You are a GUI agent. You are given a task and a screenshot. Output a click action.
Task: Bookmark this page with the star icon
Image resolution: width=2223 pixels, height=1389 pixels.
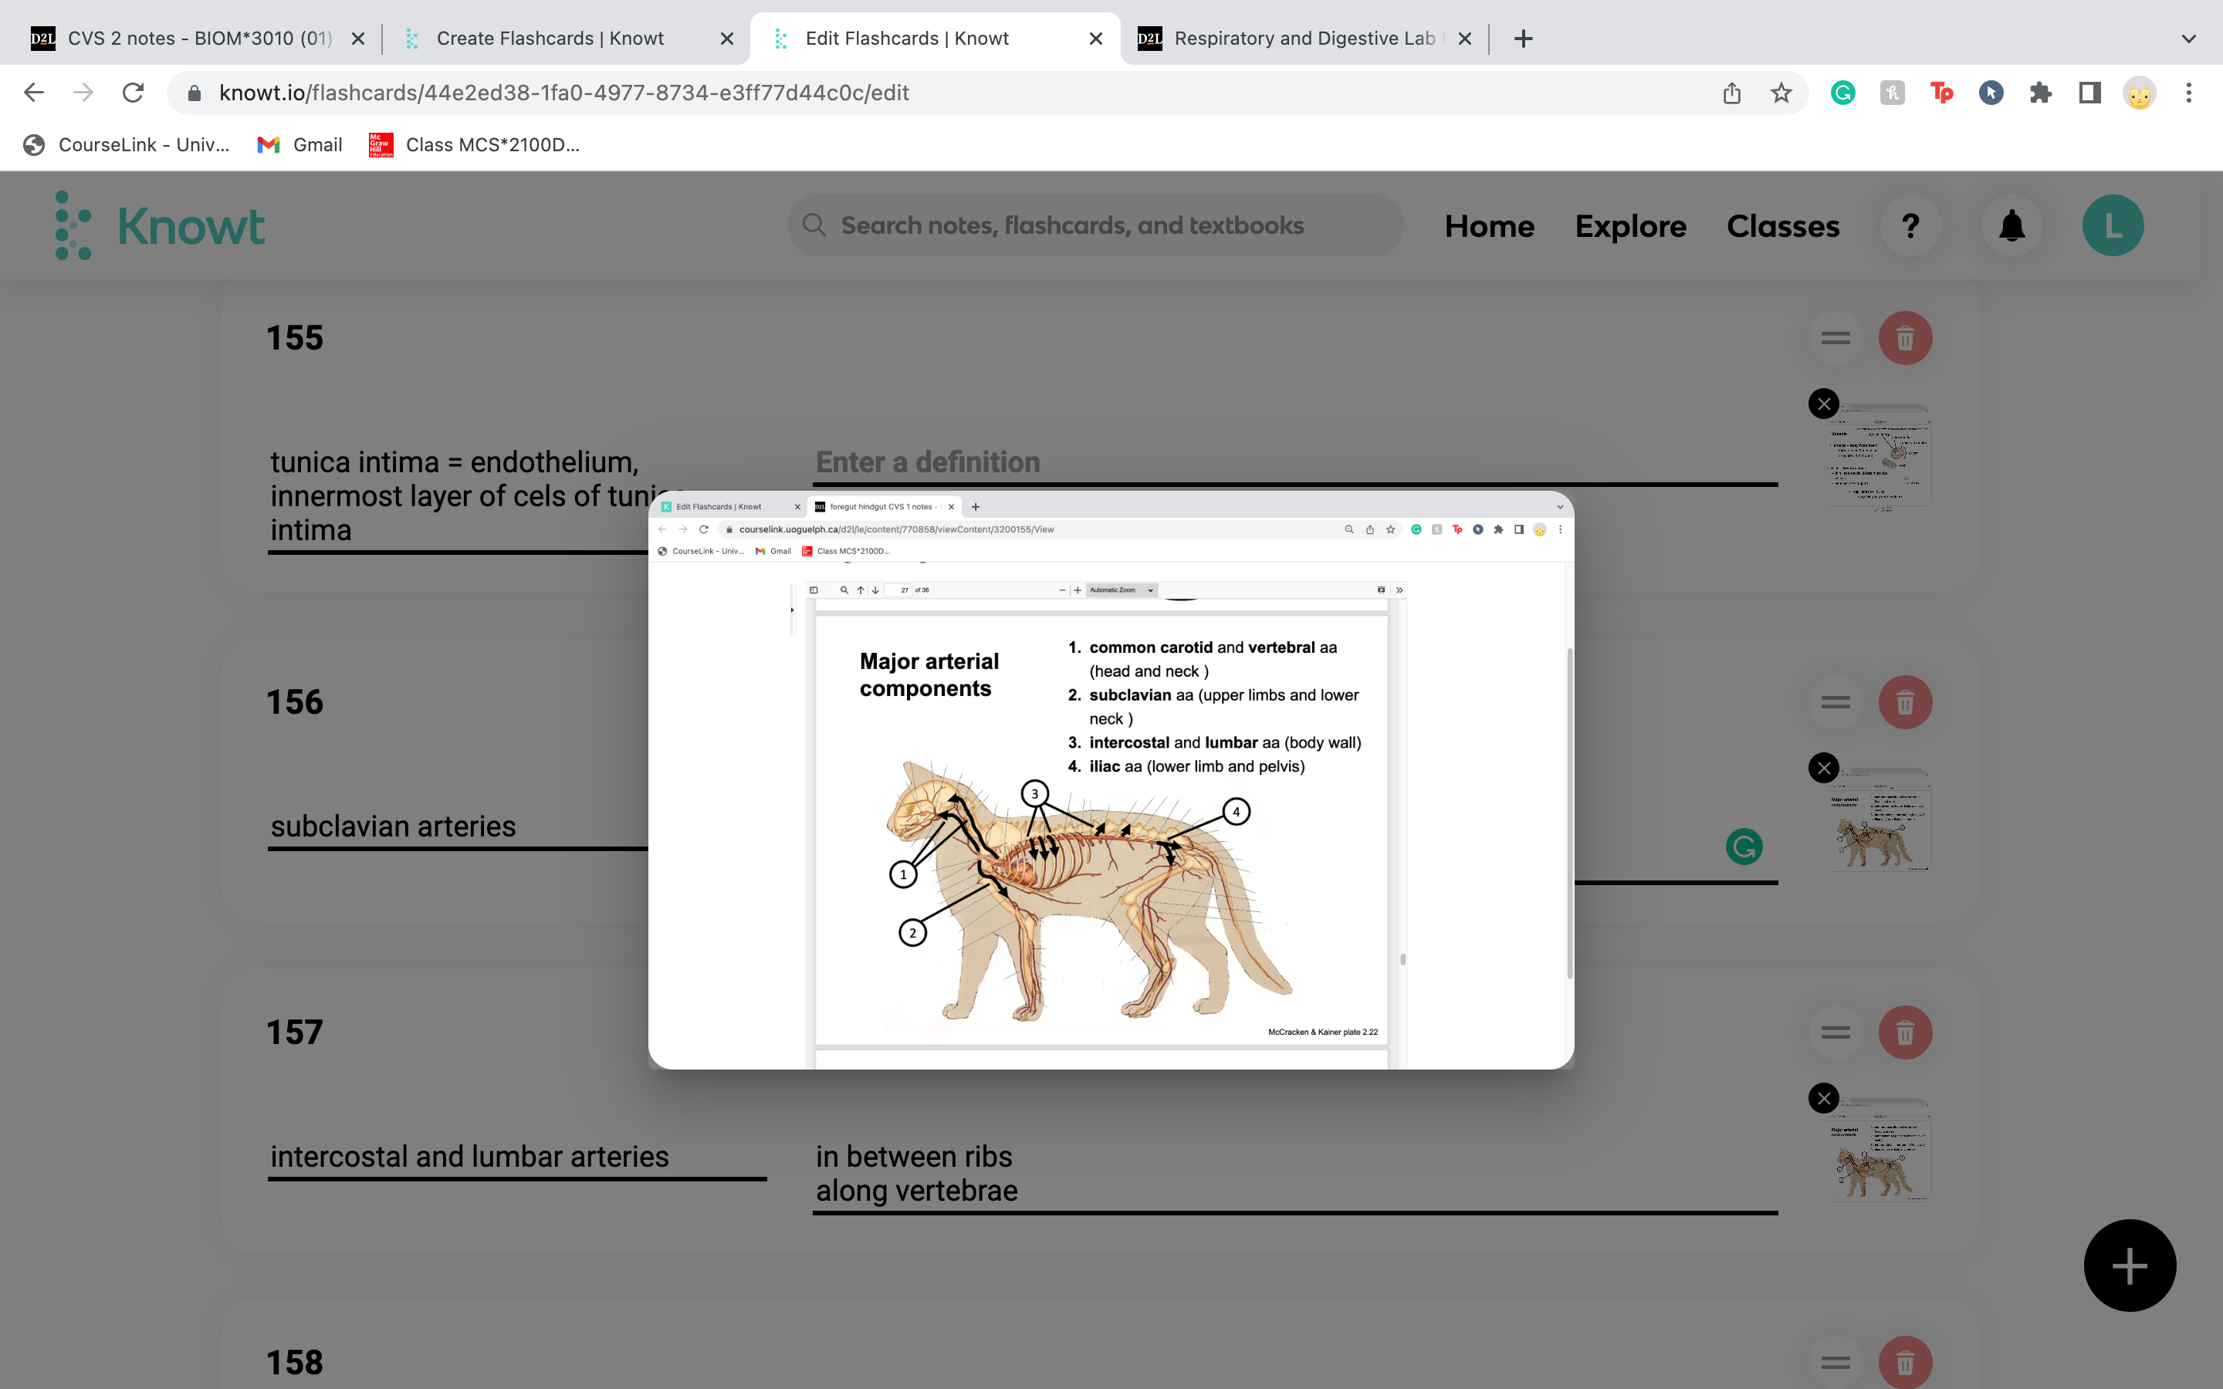[x=1781, y=93]
